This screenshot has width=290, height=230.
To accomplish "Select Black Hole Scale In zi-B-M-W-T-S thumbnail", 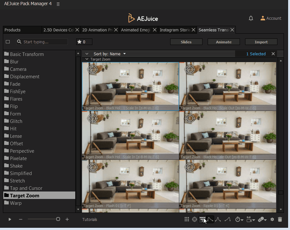I will pyautogui.click(x=130, y=135).
